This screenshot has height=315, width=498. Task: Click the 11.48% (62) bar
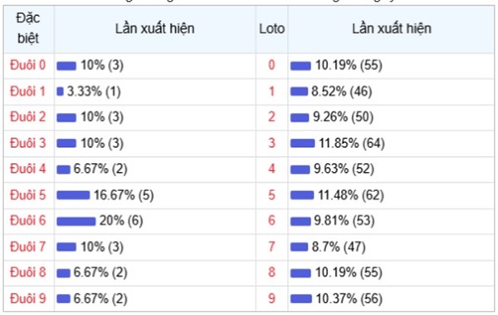click(x=302, y=195)
